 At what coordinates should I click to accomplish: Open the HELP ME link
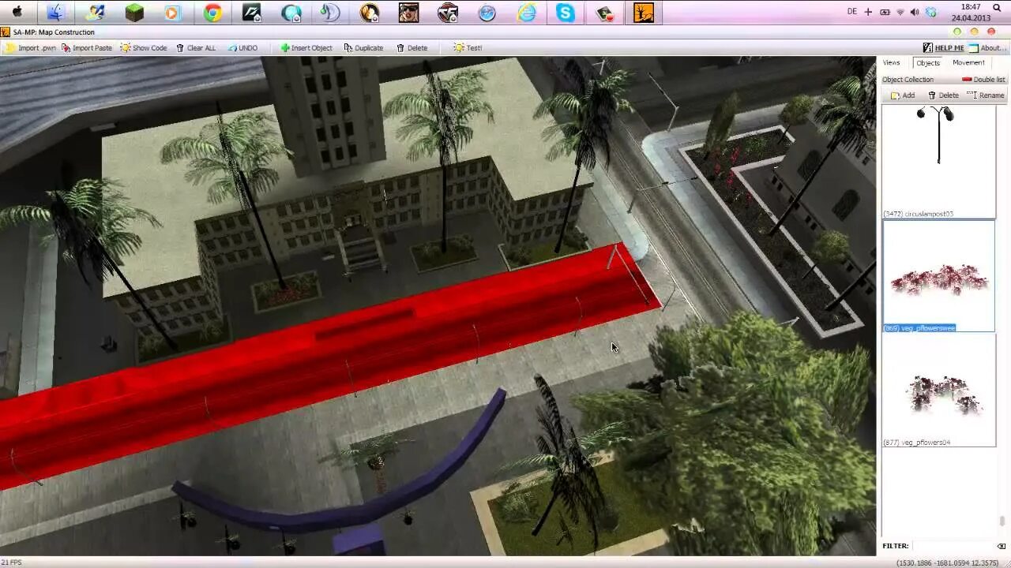point(943,48)
